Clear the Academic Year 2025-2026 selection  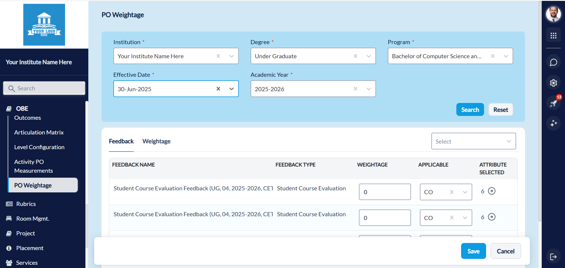355,89
